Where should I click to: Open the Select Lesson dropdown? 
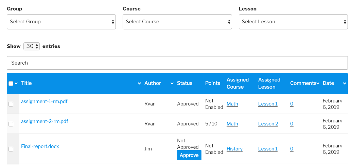(293, 22)
